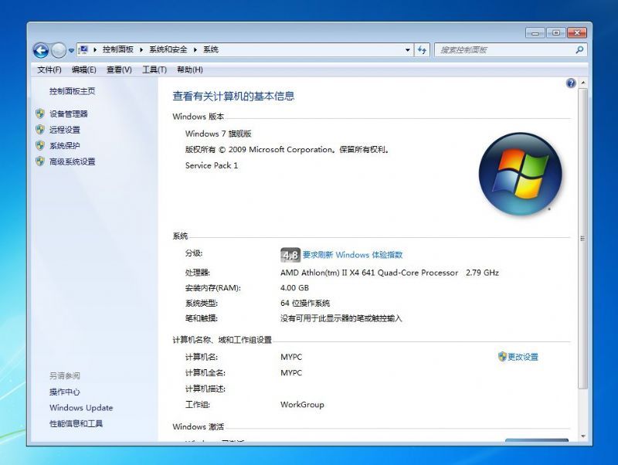
Task: Click the refresh button next to address bar
Action: [422, 50]
